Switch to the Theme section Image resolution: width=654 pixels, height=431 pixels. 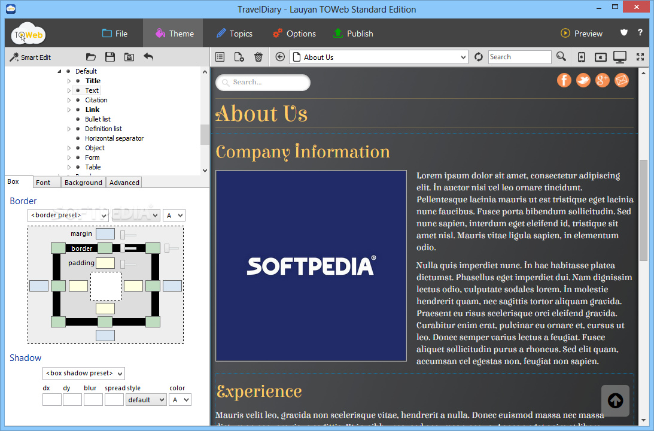174,34
